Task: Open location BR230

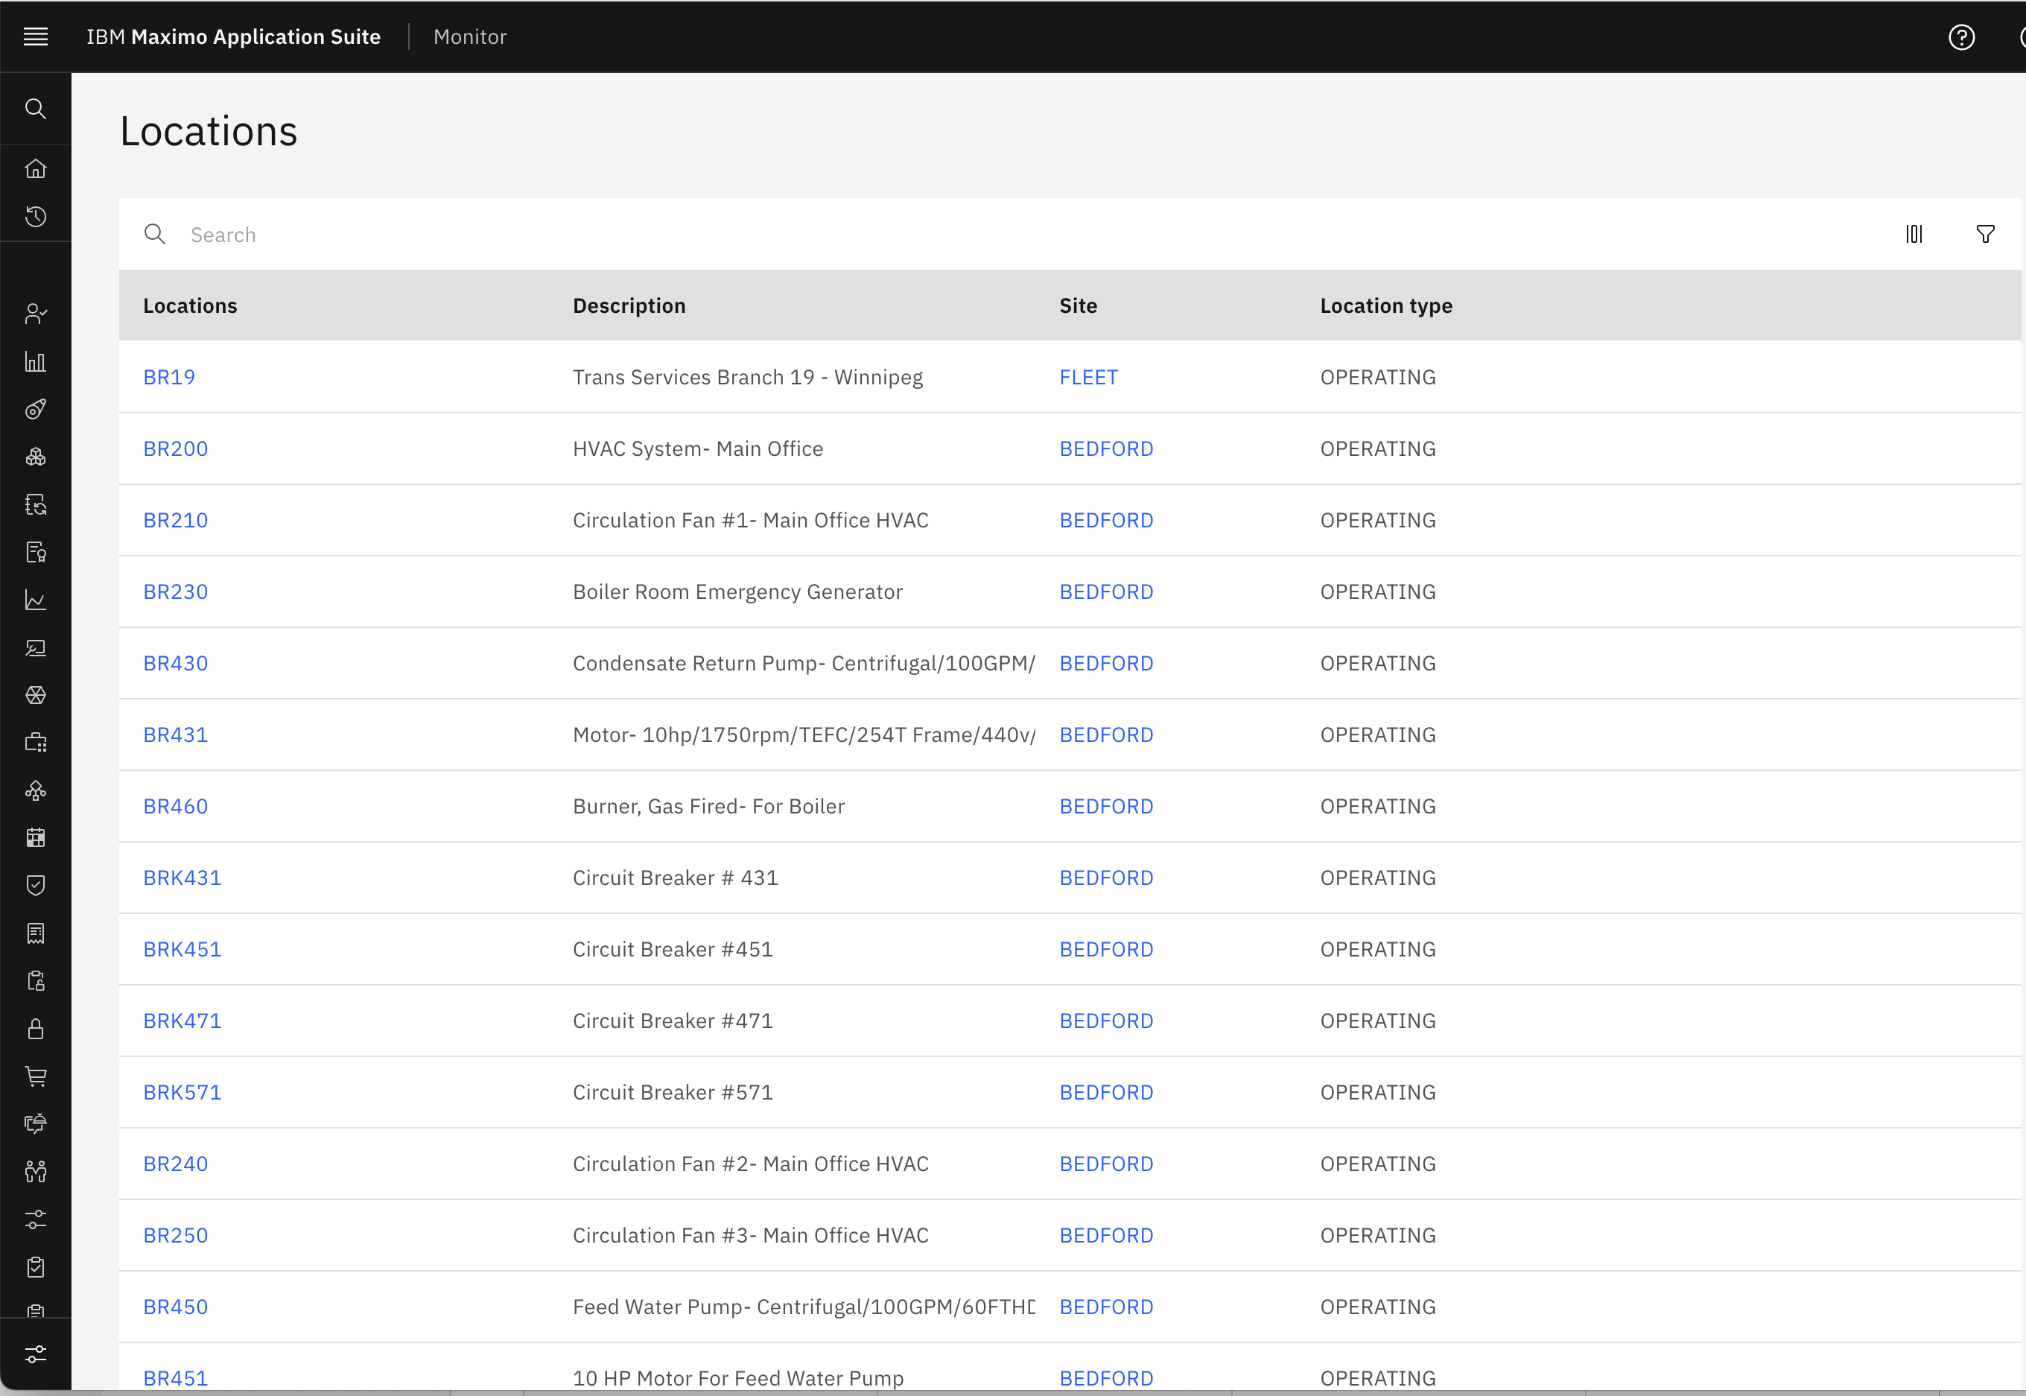Action: pos(176,592)
